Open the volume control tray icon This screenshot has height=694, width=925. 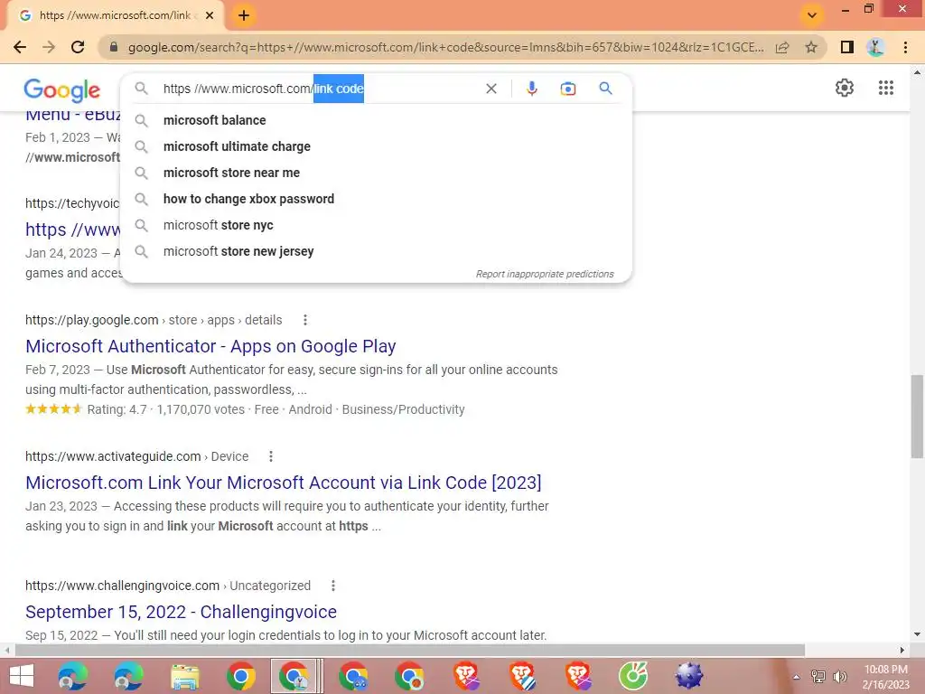tap(839, 677)
